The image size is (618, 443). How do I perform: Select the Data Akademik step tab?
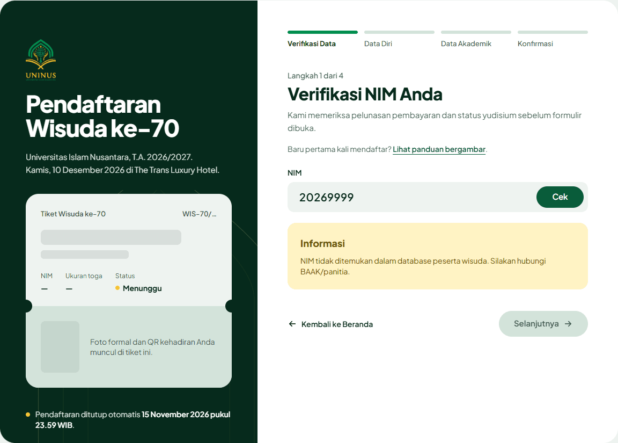pyautogui.click(x=466, y=44)
